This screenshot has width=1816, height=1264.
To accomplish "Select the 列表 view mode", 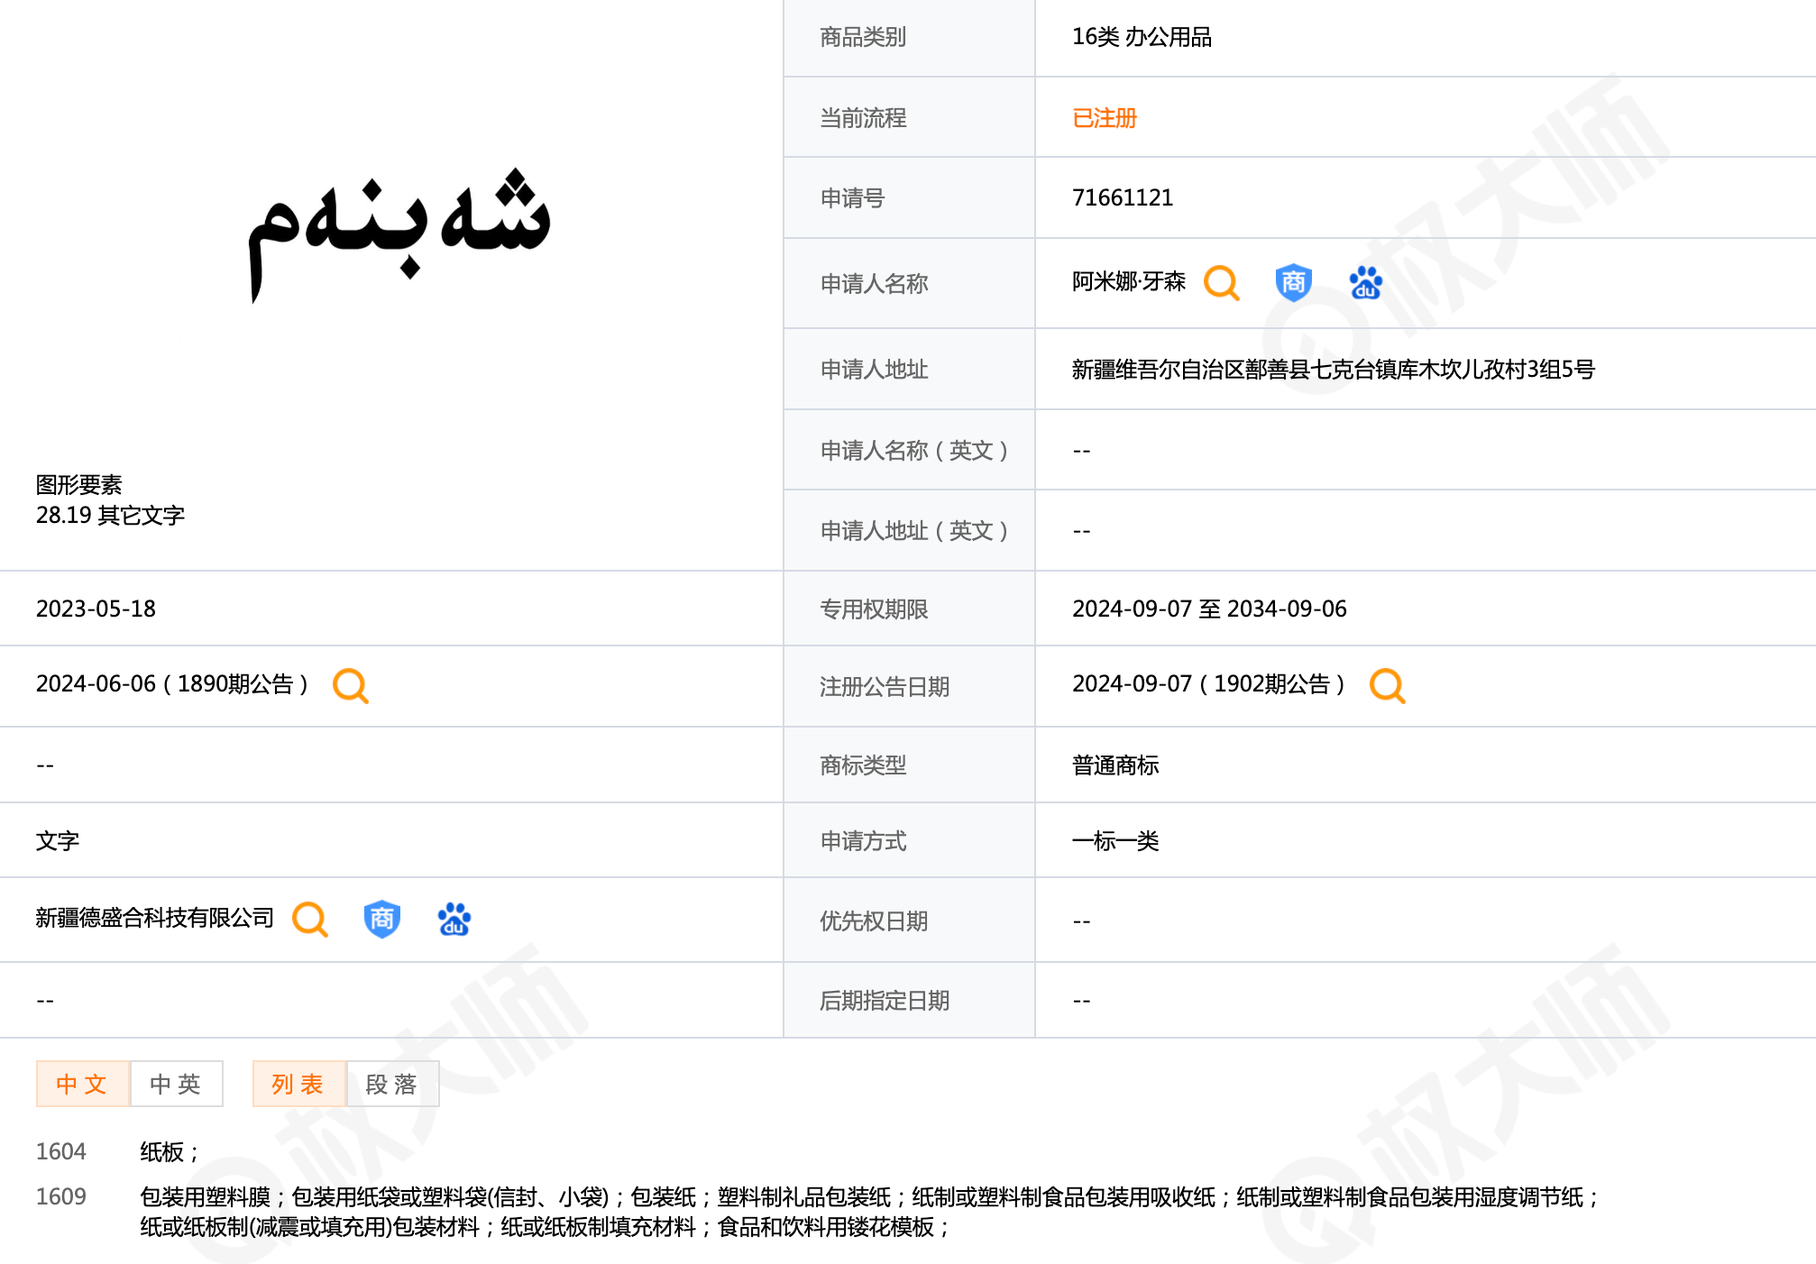I will pos(298,1084).
